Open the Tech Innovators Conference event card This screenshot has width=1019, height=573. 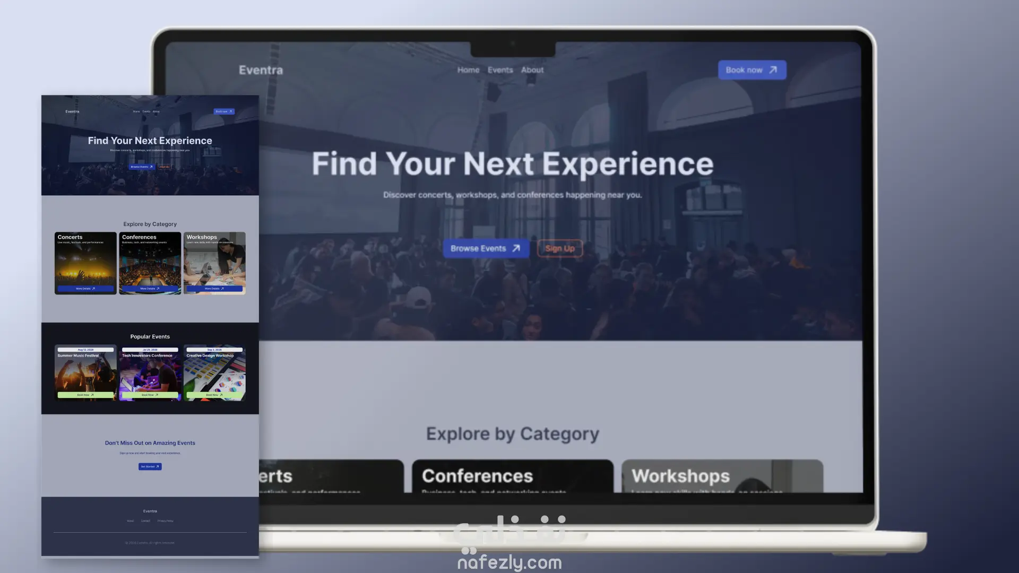click(x=150, y=372)
